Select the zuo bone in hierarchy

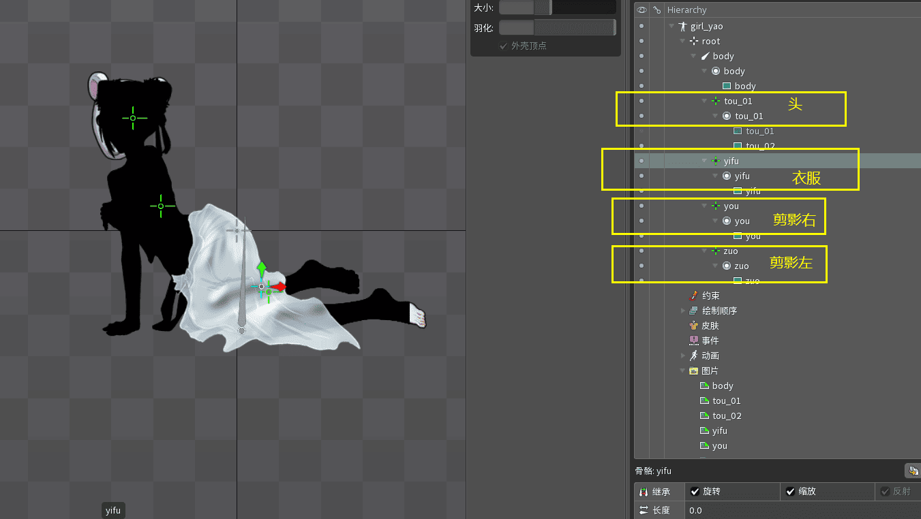pyautogui.click(x=731, y=251)
